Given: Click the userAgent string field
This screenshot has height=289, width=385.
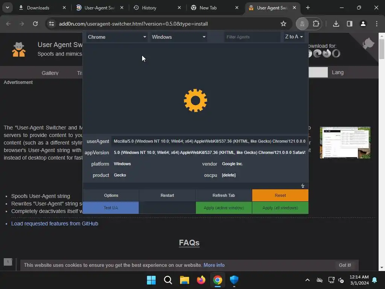Looking at the screenshot, I should (209, 141).
